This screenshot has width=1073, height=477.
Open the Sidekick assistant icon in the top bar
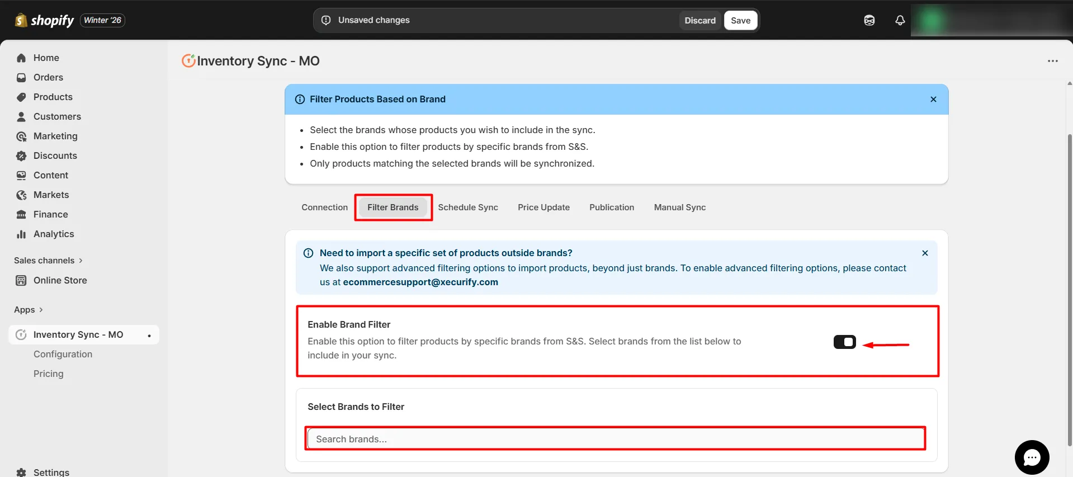coord(869,20)
